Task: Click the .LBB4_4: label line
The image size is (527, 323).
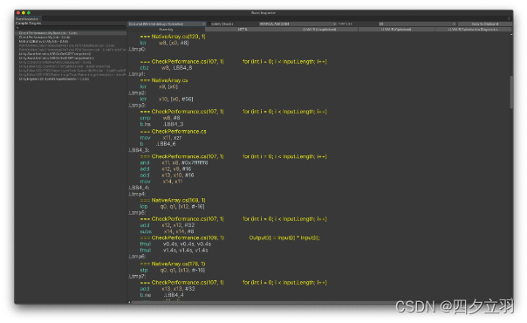Action: point(139,187)
